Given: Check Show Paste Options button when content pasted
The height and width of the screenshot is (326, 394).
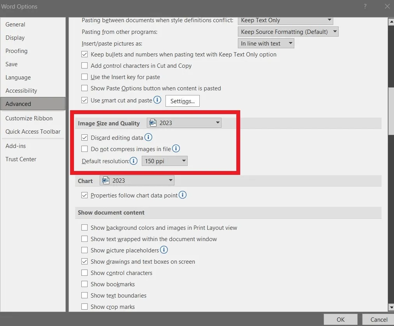Looking at the screenshot, I should pos(84,88).
